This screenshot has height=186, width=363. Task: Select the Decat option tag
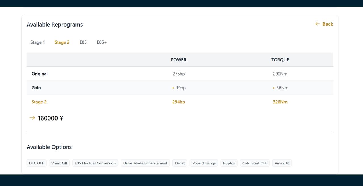[180, 163]
